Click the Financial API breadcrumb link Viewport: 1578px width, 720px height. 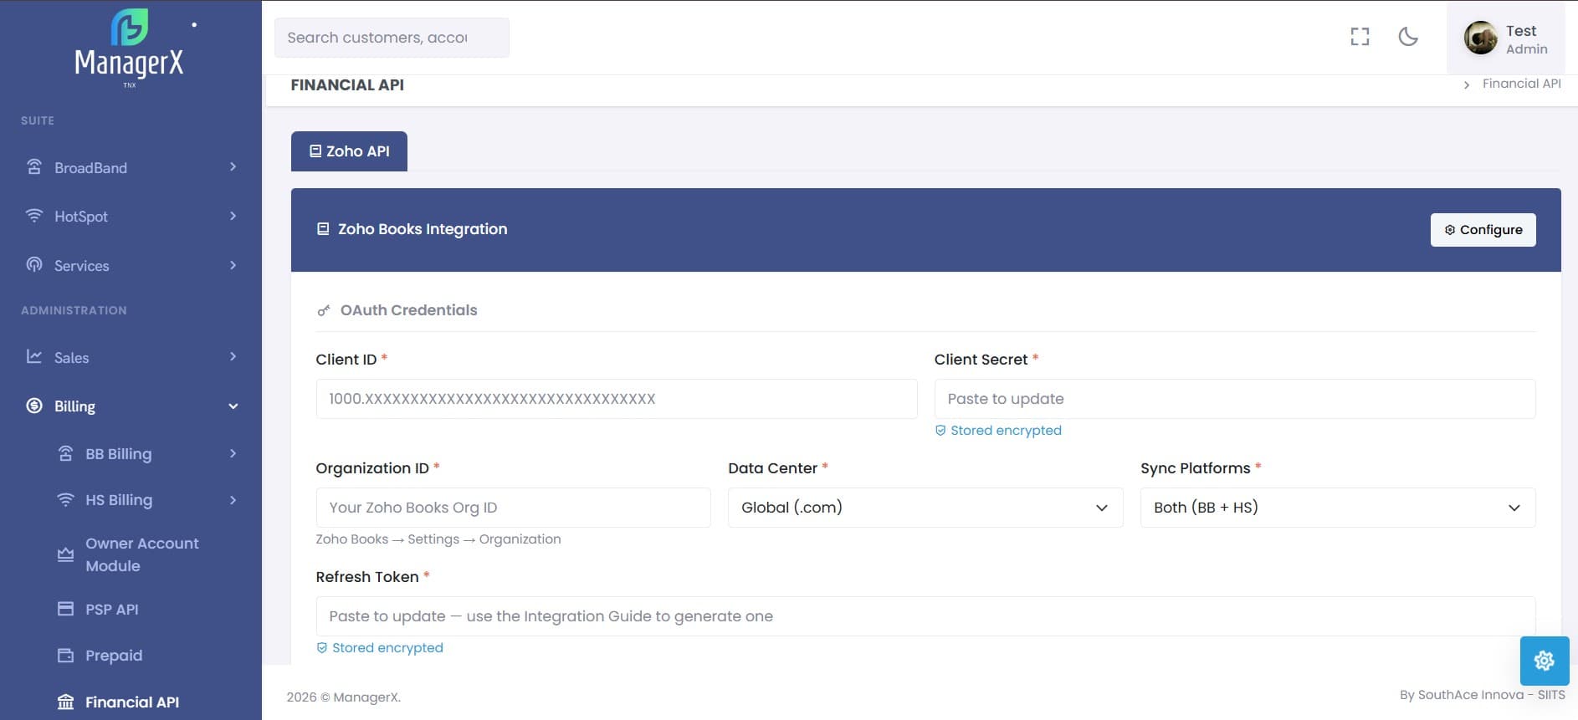pyautogui.click(x=1521, y=84)
